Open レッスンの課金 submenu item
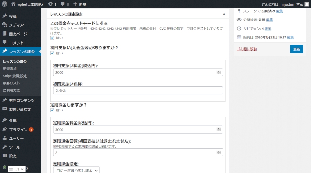311x173 pixels. [15, 62]
